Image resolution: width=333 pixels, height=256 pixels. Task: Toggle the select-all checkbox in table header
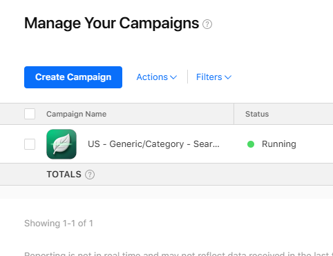[x=30, y=114]
